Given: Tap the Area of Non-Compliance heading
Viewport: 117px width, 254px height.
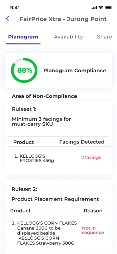Looking at the screenshot, I should (44, 96).
